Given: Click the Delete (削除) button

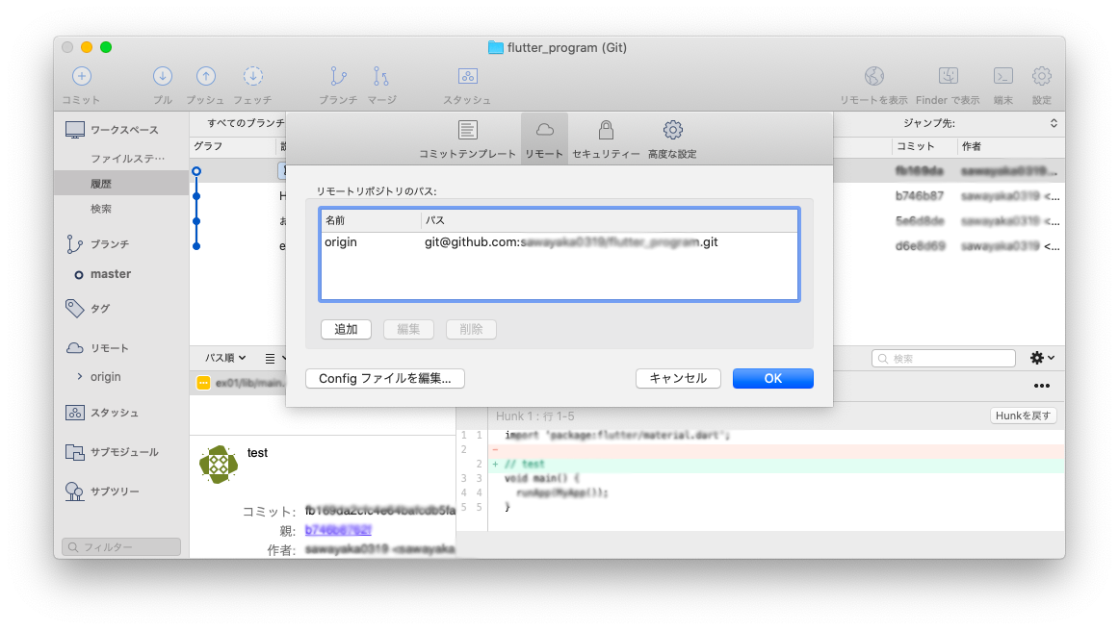Looking at the screenshot, I should coord(471,329).
